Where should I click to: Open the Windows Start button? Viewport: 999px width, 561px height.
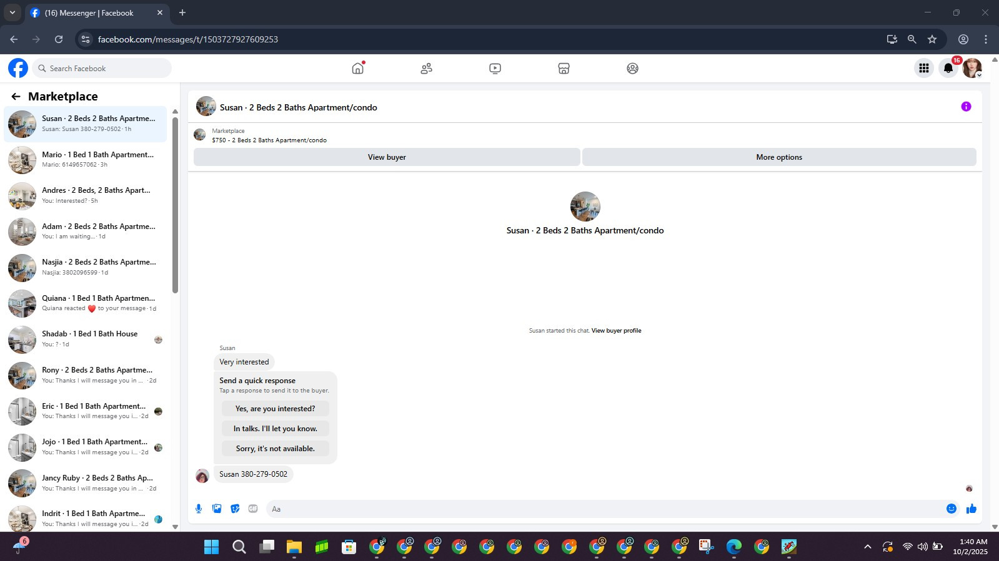(x=212, y=547)
